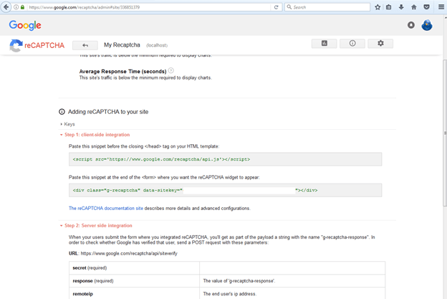Open the reCAPTCHA documentation site link
This screenshot has height=299, width=447.
tap(106, 208)
